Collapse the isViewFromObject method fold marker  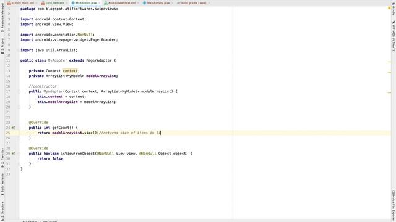pos(19,154)
